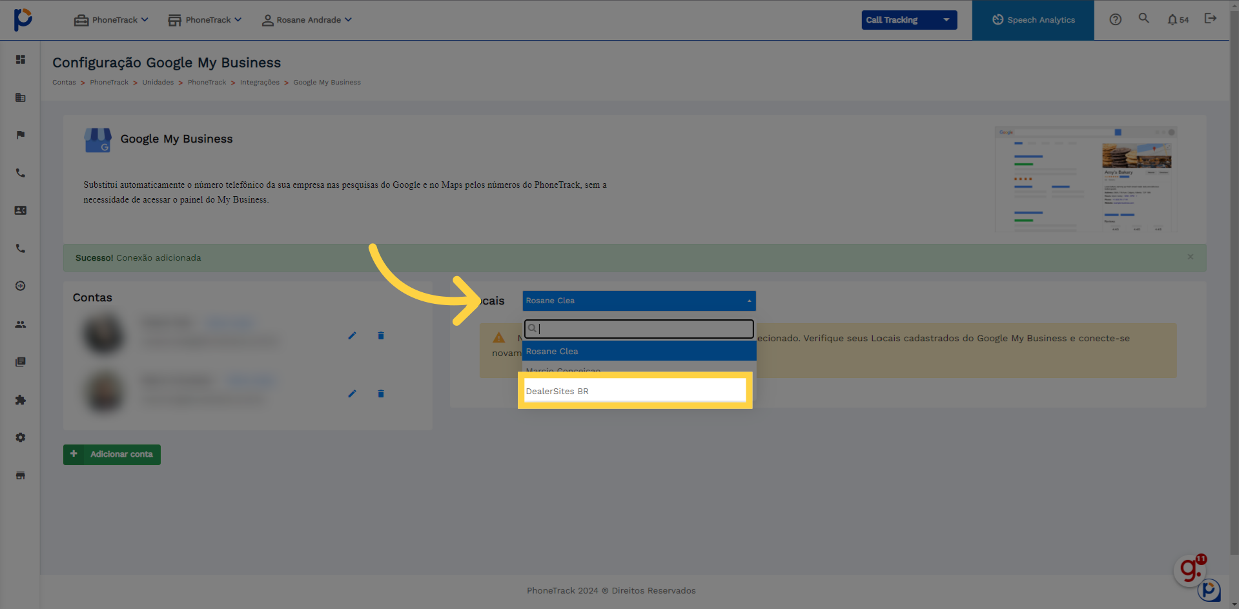Edit the first account with pencil
The width and height of the screenshot is (1239, 609).
coord(352,335)
